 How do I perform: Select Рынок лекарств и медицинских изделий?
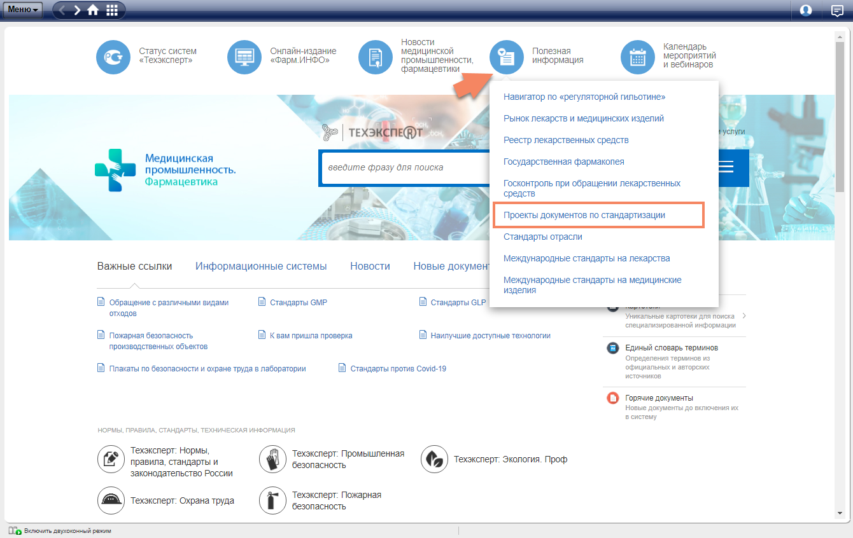(x=584, y=118)
